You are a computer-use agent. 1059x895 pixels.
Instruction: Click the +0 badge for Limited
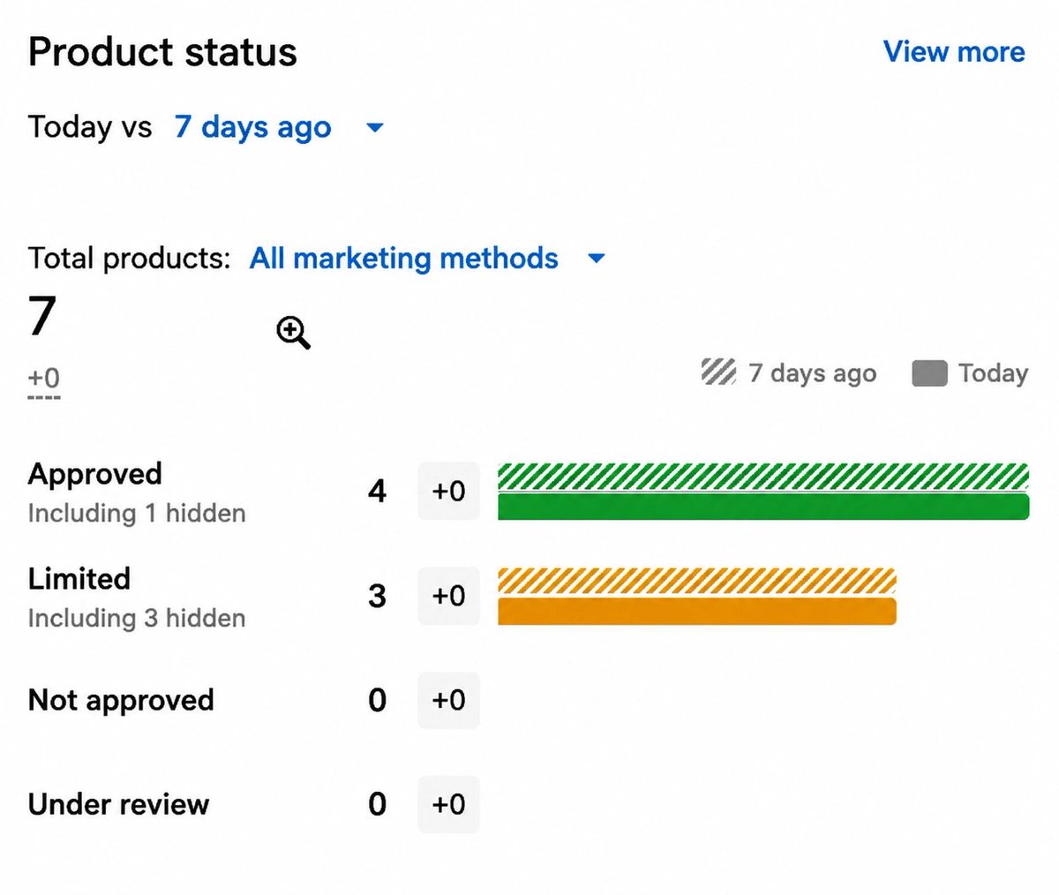(x=448, y=596)
